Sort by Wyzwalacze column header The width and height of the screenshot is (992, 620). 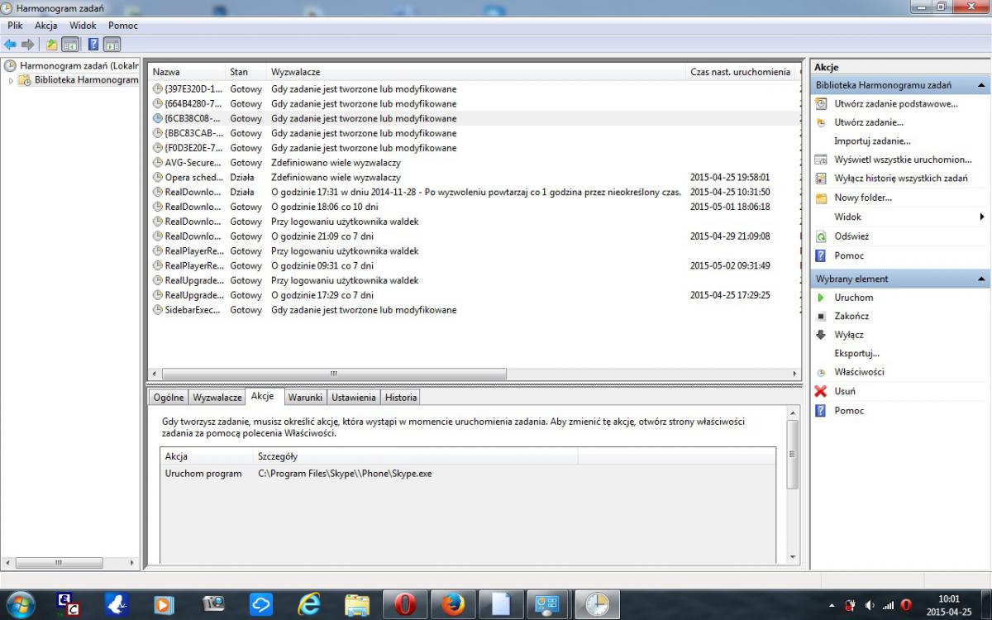(476, 72)
